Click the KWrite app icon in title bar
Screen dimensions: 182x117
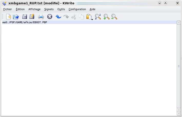[4, 3]
